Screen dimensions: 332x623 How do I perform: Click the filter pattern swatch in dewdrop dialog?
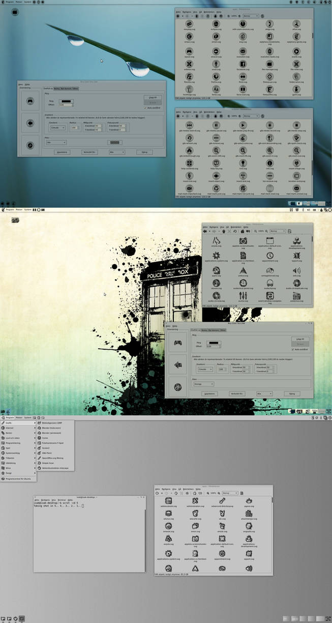click(115, 143)
